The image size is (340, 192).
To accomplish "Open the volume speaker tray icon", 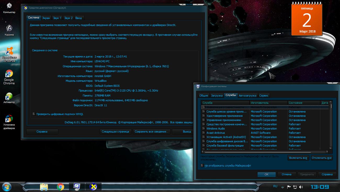I will (301, 187).
